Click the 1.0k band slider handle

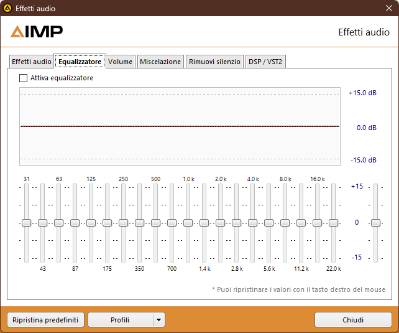coord(188,223)
